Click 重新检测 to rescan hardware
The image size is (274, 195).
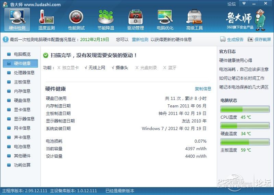[x=140, y=39]
